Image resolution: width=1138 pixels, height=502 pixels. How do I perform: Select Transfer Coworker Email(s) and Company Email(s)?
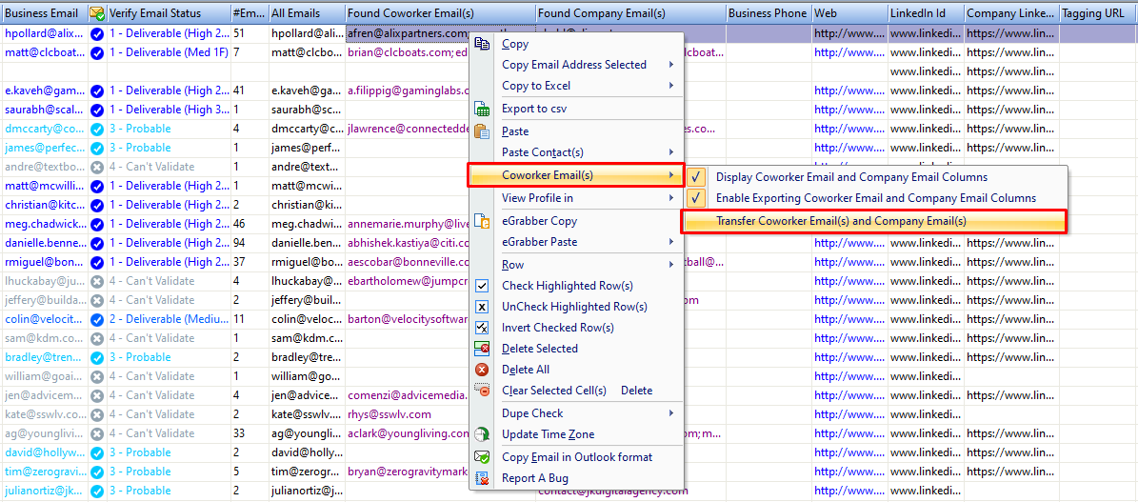click(874, 221)
